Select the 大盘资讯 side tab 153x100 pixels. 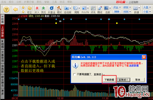3,56
